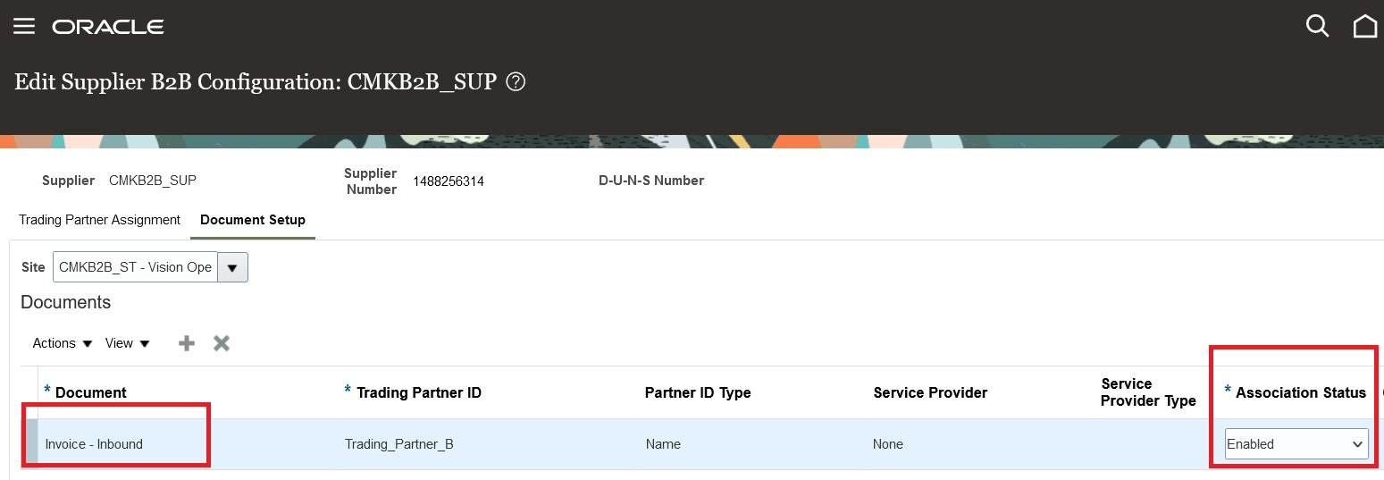The width and height of the screenshot is (1384, 480).
Task: Open Association Status Enabled dropdown
Action: pos(1296,444)
